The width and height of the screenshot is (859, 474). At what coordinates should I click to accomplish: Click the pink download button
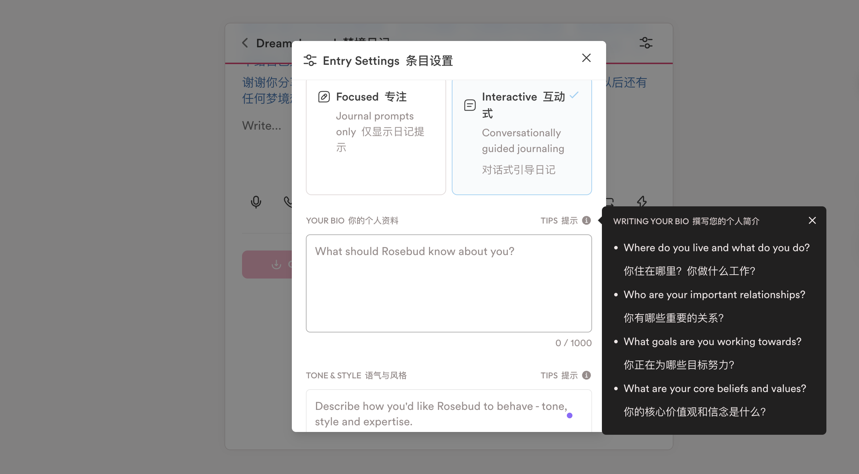click(x=277, y=265)
